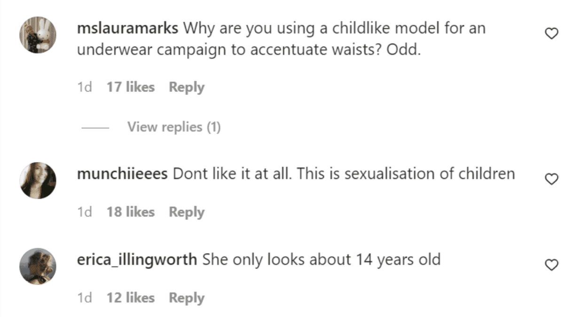
Task: Open the mslauramarks username link
Action: [127, 29]
